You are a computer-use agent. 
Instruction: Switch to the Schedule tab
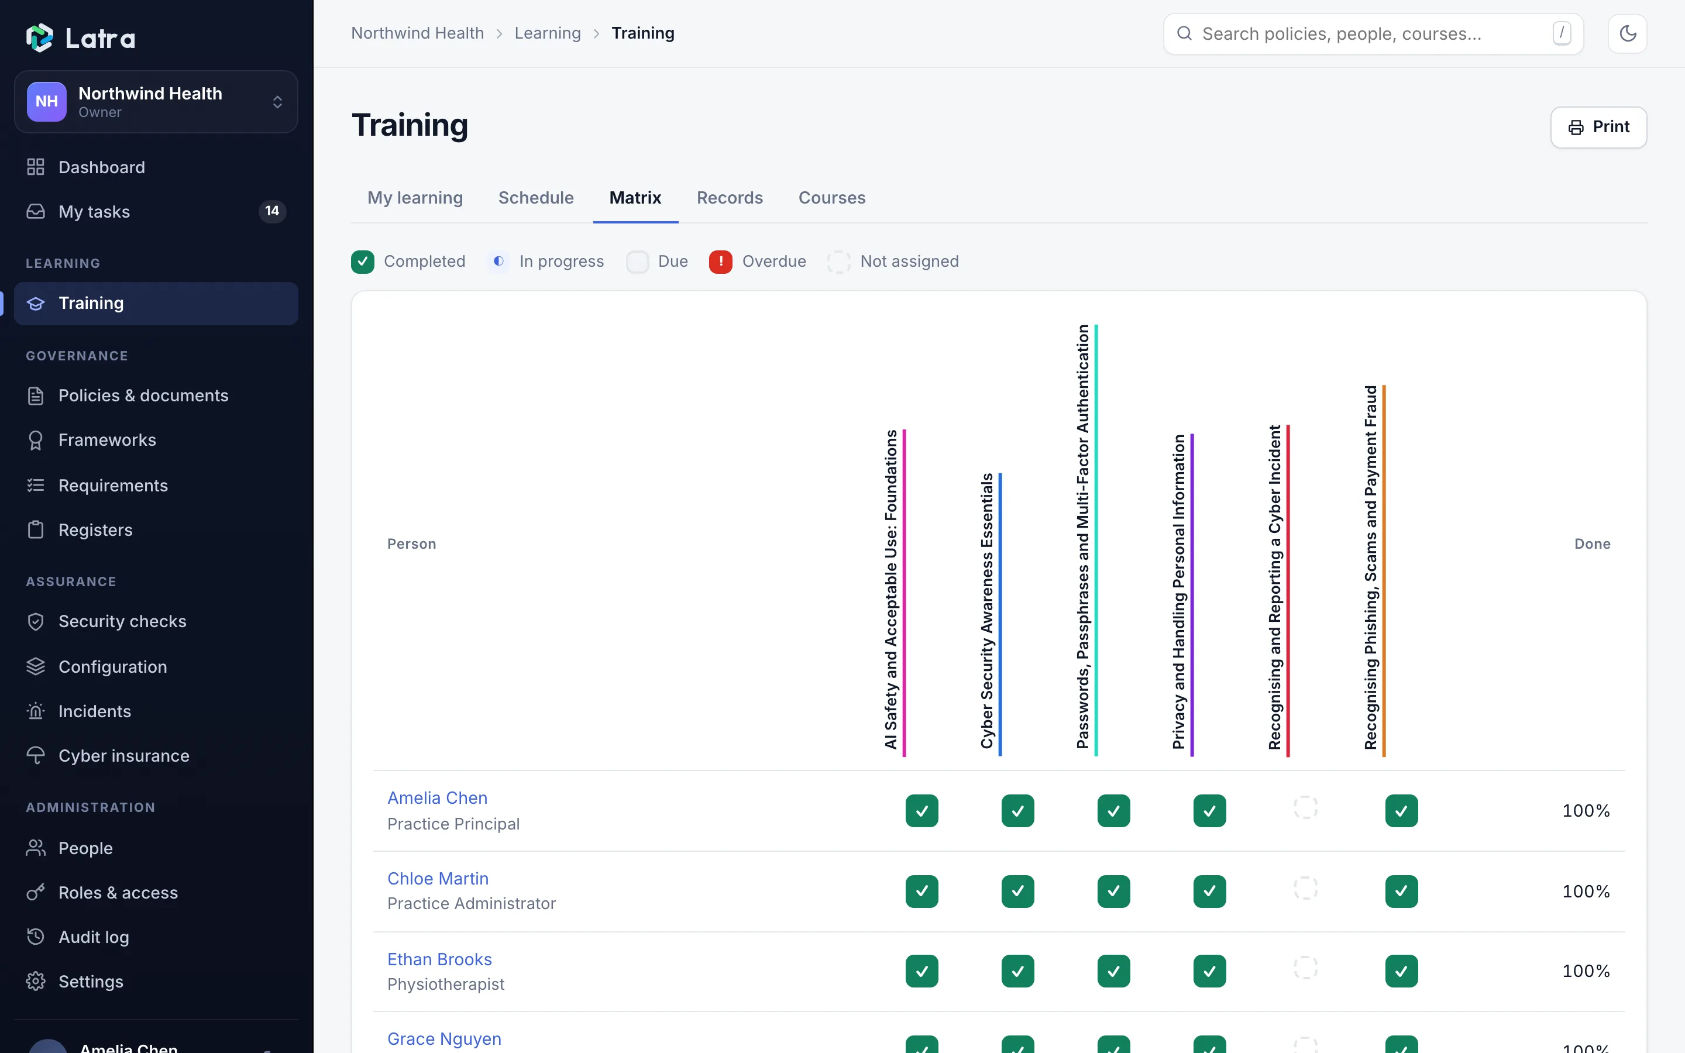536,198
